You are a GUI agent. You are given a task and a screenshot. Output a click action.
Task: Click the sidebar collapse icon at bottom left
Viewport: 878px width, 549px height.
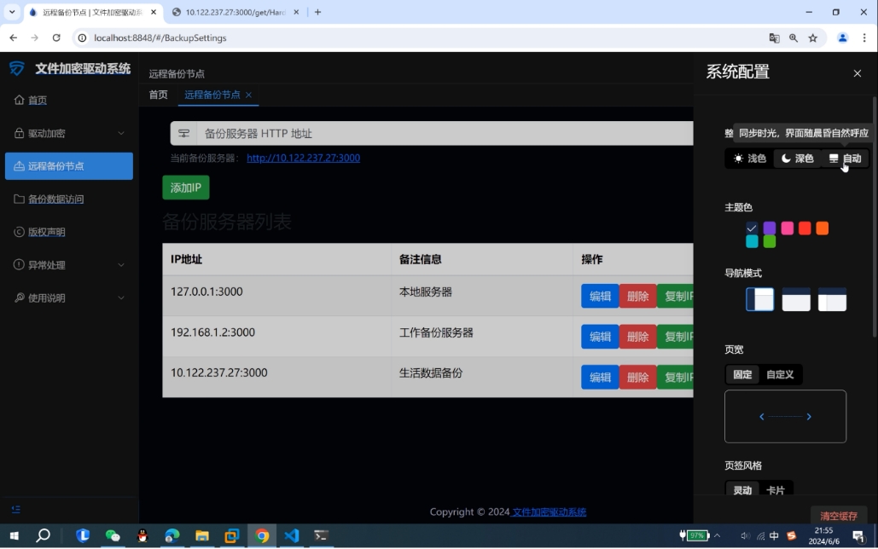tap(16, 510)
